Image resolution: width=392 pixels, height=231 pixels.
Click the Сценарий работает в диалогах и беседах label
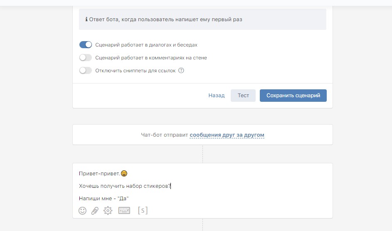(146, 45)
